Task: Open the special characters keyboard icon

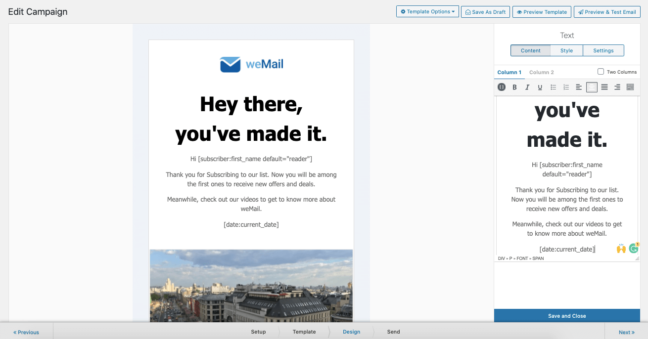Action: (630, 87)
